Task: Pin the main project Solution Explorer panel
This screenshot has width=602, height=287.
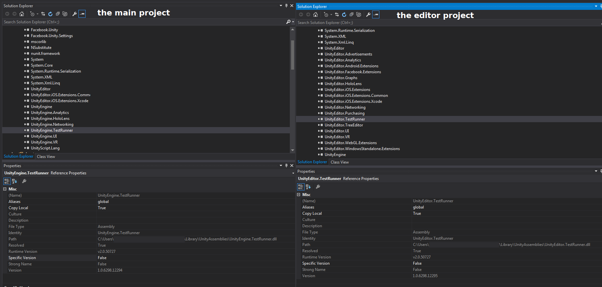Action: tap(286, 6)
